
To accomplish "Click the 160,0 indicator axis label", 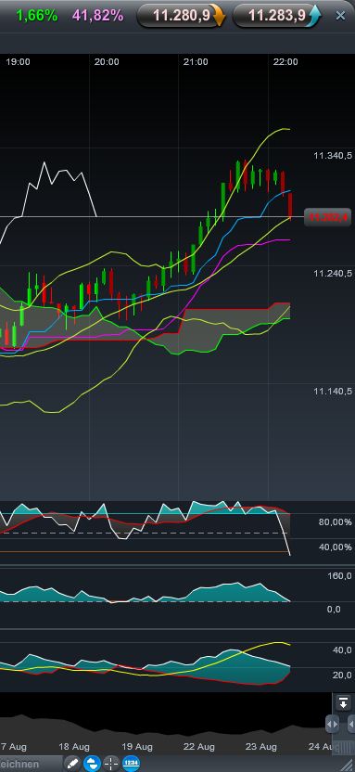I will (x=340, y=576).
